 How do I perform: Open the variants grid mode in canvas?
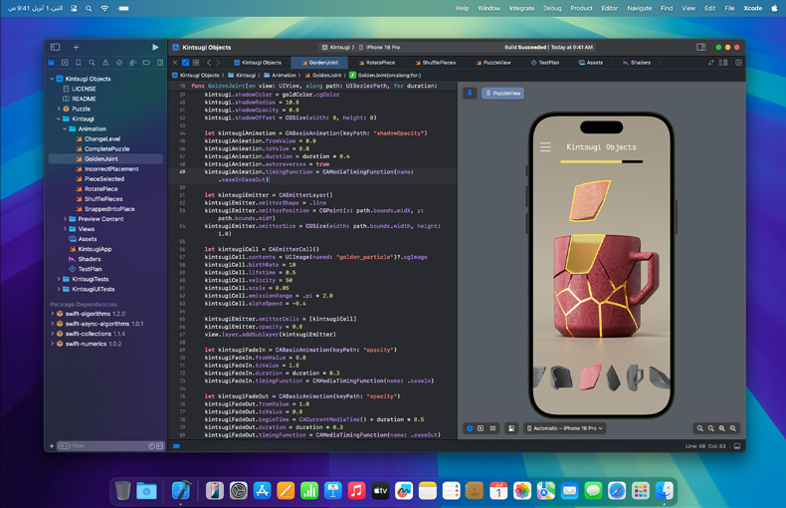(x=492, y=428)
